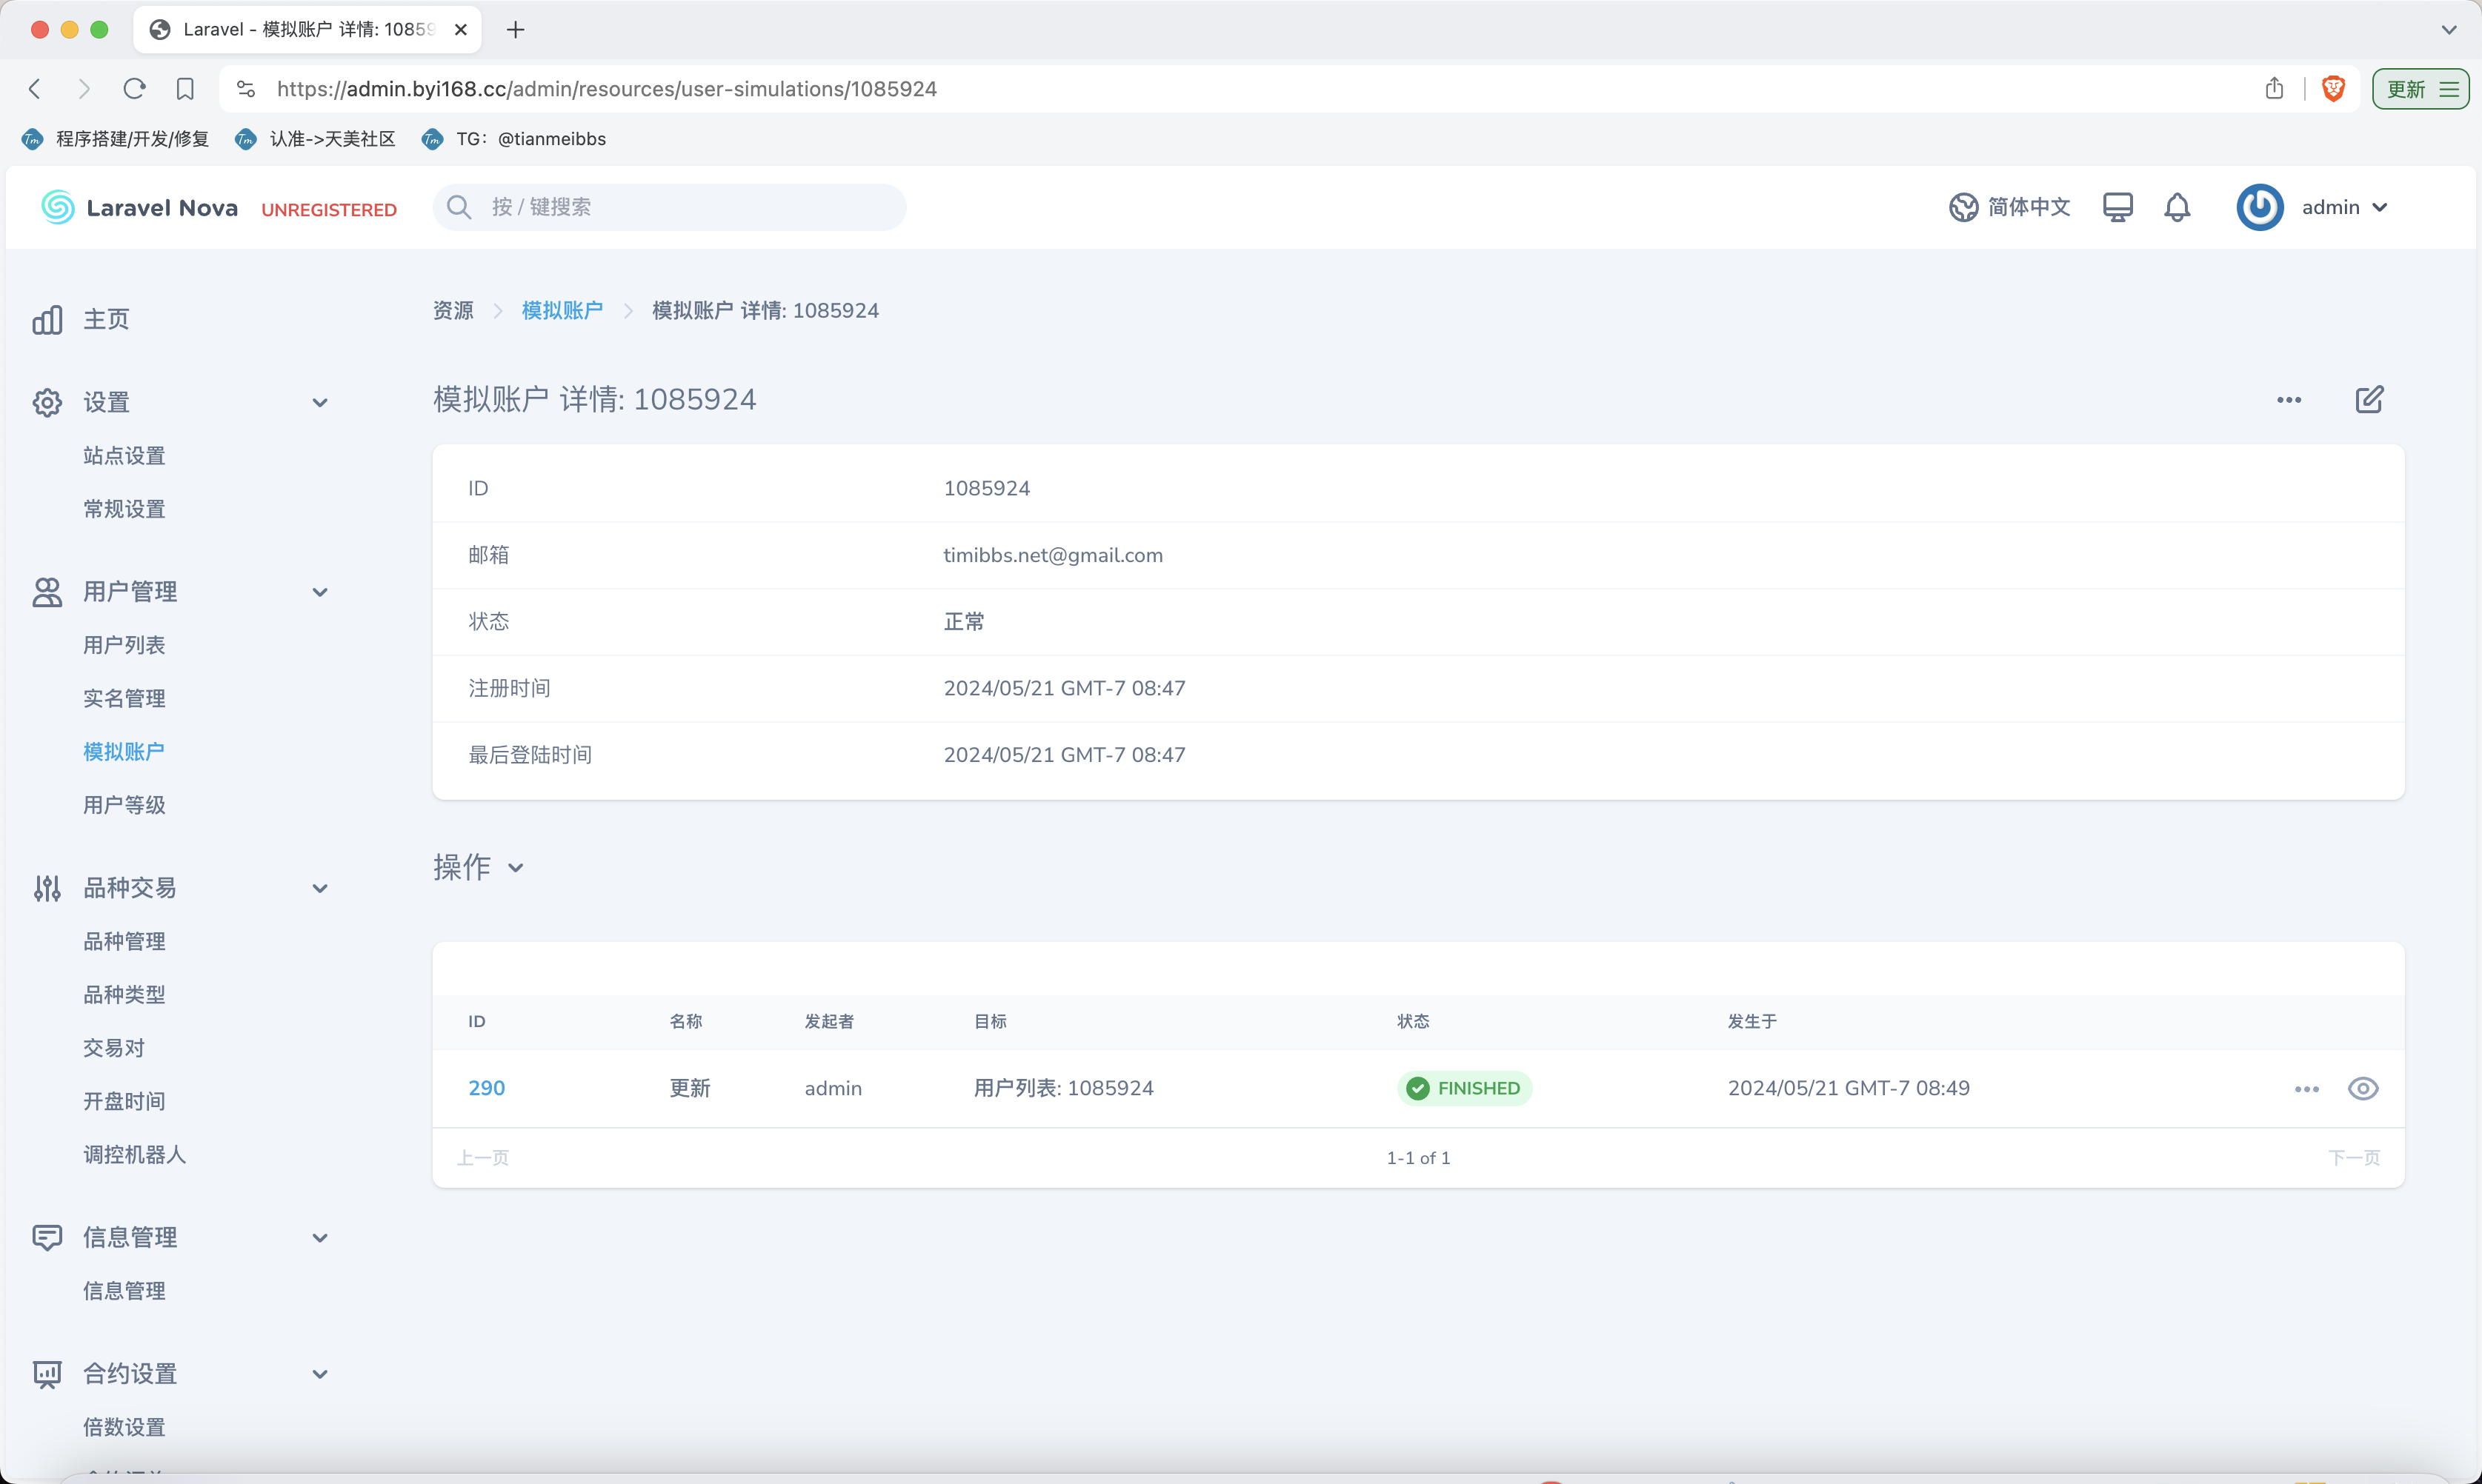Bookmark this page with bookmark icon
Viewport: 2482px width, 1484px height.
click(185, 89)
